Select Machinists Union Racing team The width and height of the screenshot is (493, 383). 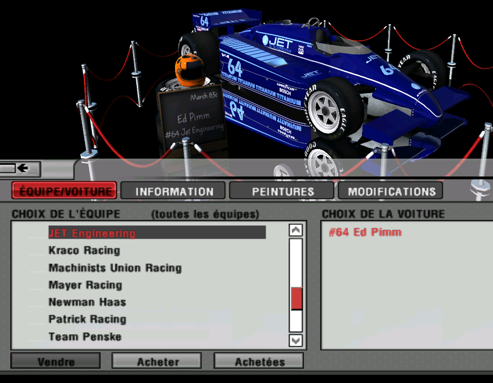[115, 268]
